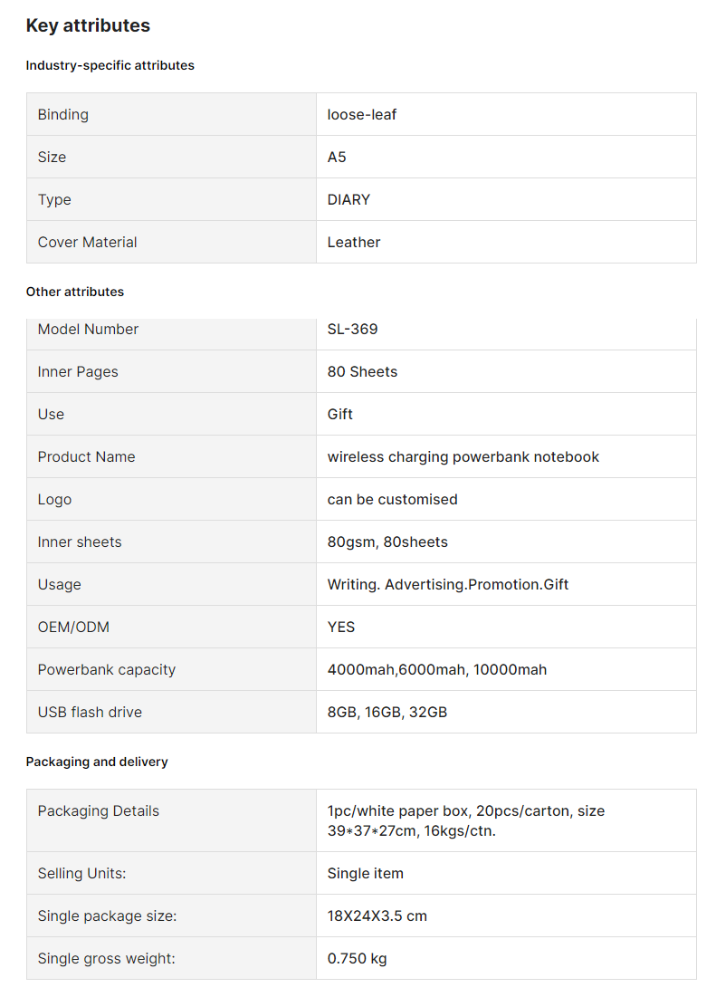Click the Key attributes heading
The image size is (716, 997).
pos(88,25)
